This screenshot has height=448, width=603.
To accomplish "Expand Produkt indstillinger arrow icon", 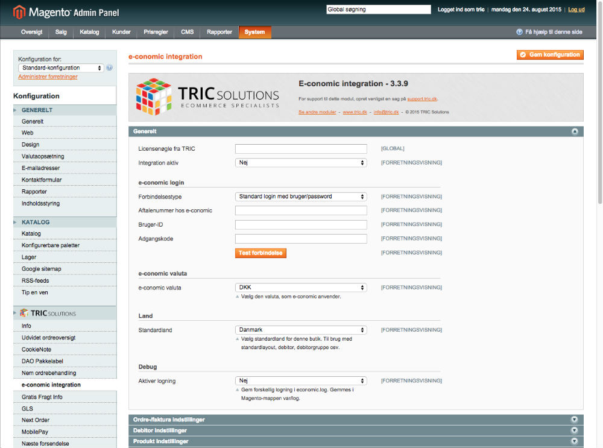I will click(574, 441).
